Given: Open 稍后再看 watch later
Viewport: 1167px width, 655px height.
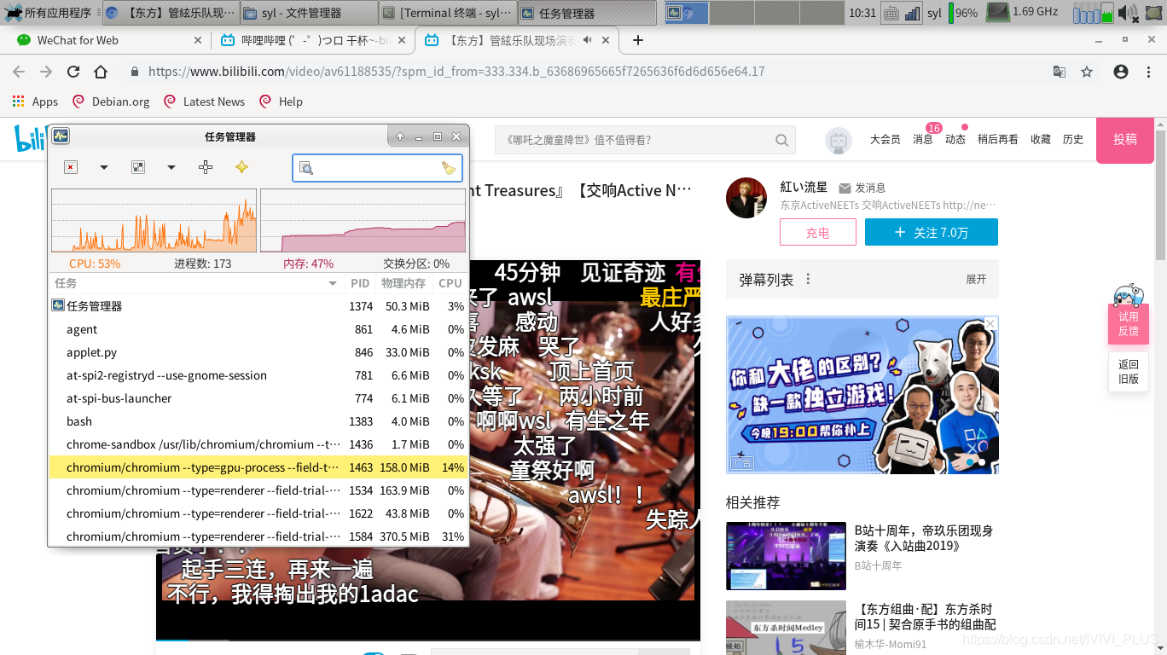Looking at the screenshot, I should [x=997, y=139].
